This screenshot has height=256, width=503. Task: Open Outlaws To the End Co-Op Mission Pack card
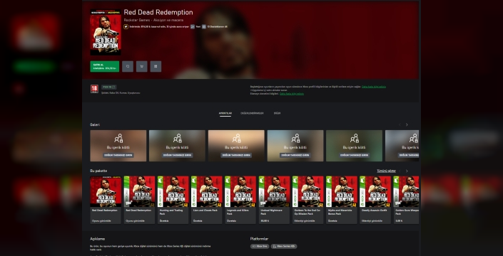click(x=308, y=200)
